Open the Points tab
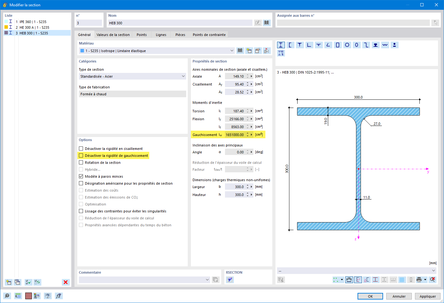 [142, 35]
